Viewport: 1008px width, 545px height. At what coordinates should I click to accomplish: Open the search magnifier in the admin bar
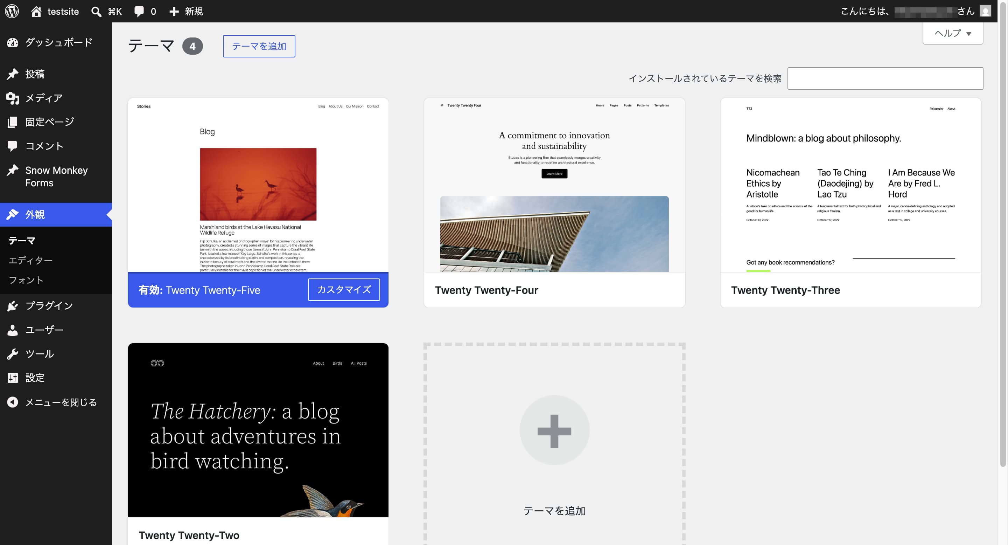tap(96, 11)
